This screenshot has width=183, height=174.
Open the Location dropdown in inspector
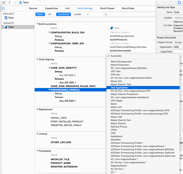pos(178,18)
